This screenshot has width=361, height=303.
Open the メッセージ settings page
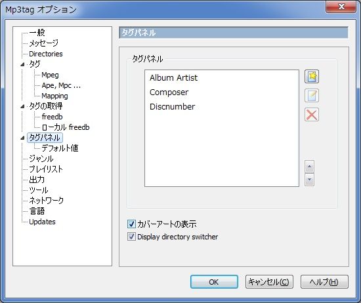44,43
